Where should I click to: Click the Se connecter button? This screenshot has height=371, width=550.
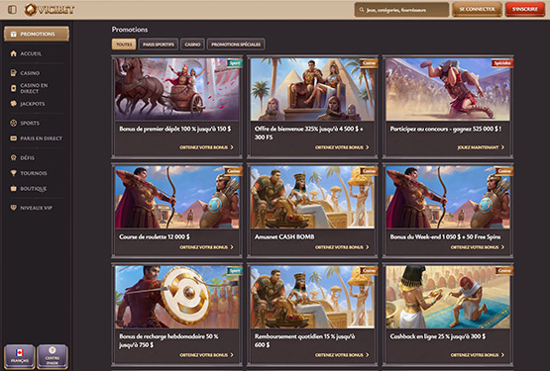[477, 10]
